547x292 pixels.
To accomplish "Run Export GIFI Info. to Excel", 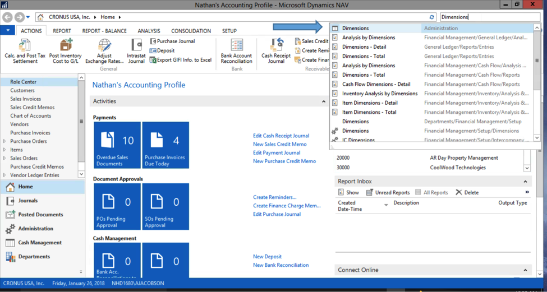I will click(x=181, y=60).
